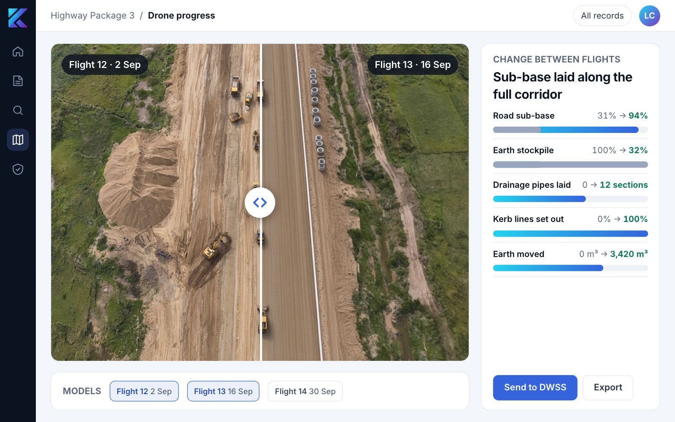Viewport: 675px width, 422px height.
Task: Click the Drainage pipes laid row
Action: tap(570, 191)
